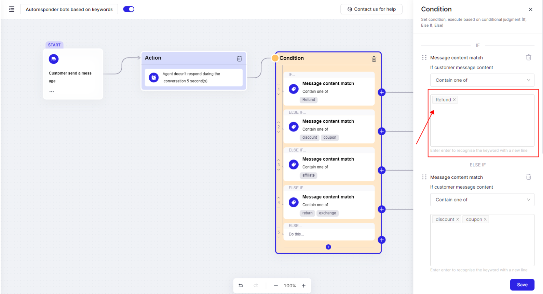
Task: Select the return tag in canvas node
Action: (307, 213)
